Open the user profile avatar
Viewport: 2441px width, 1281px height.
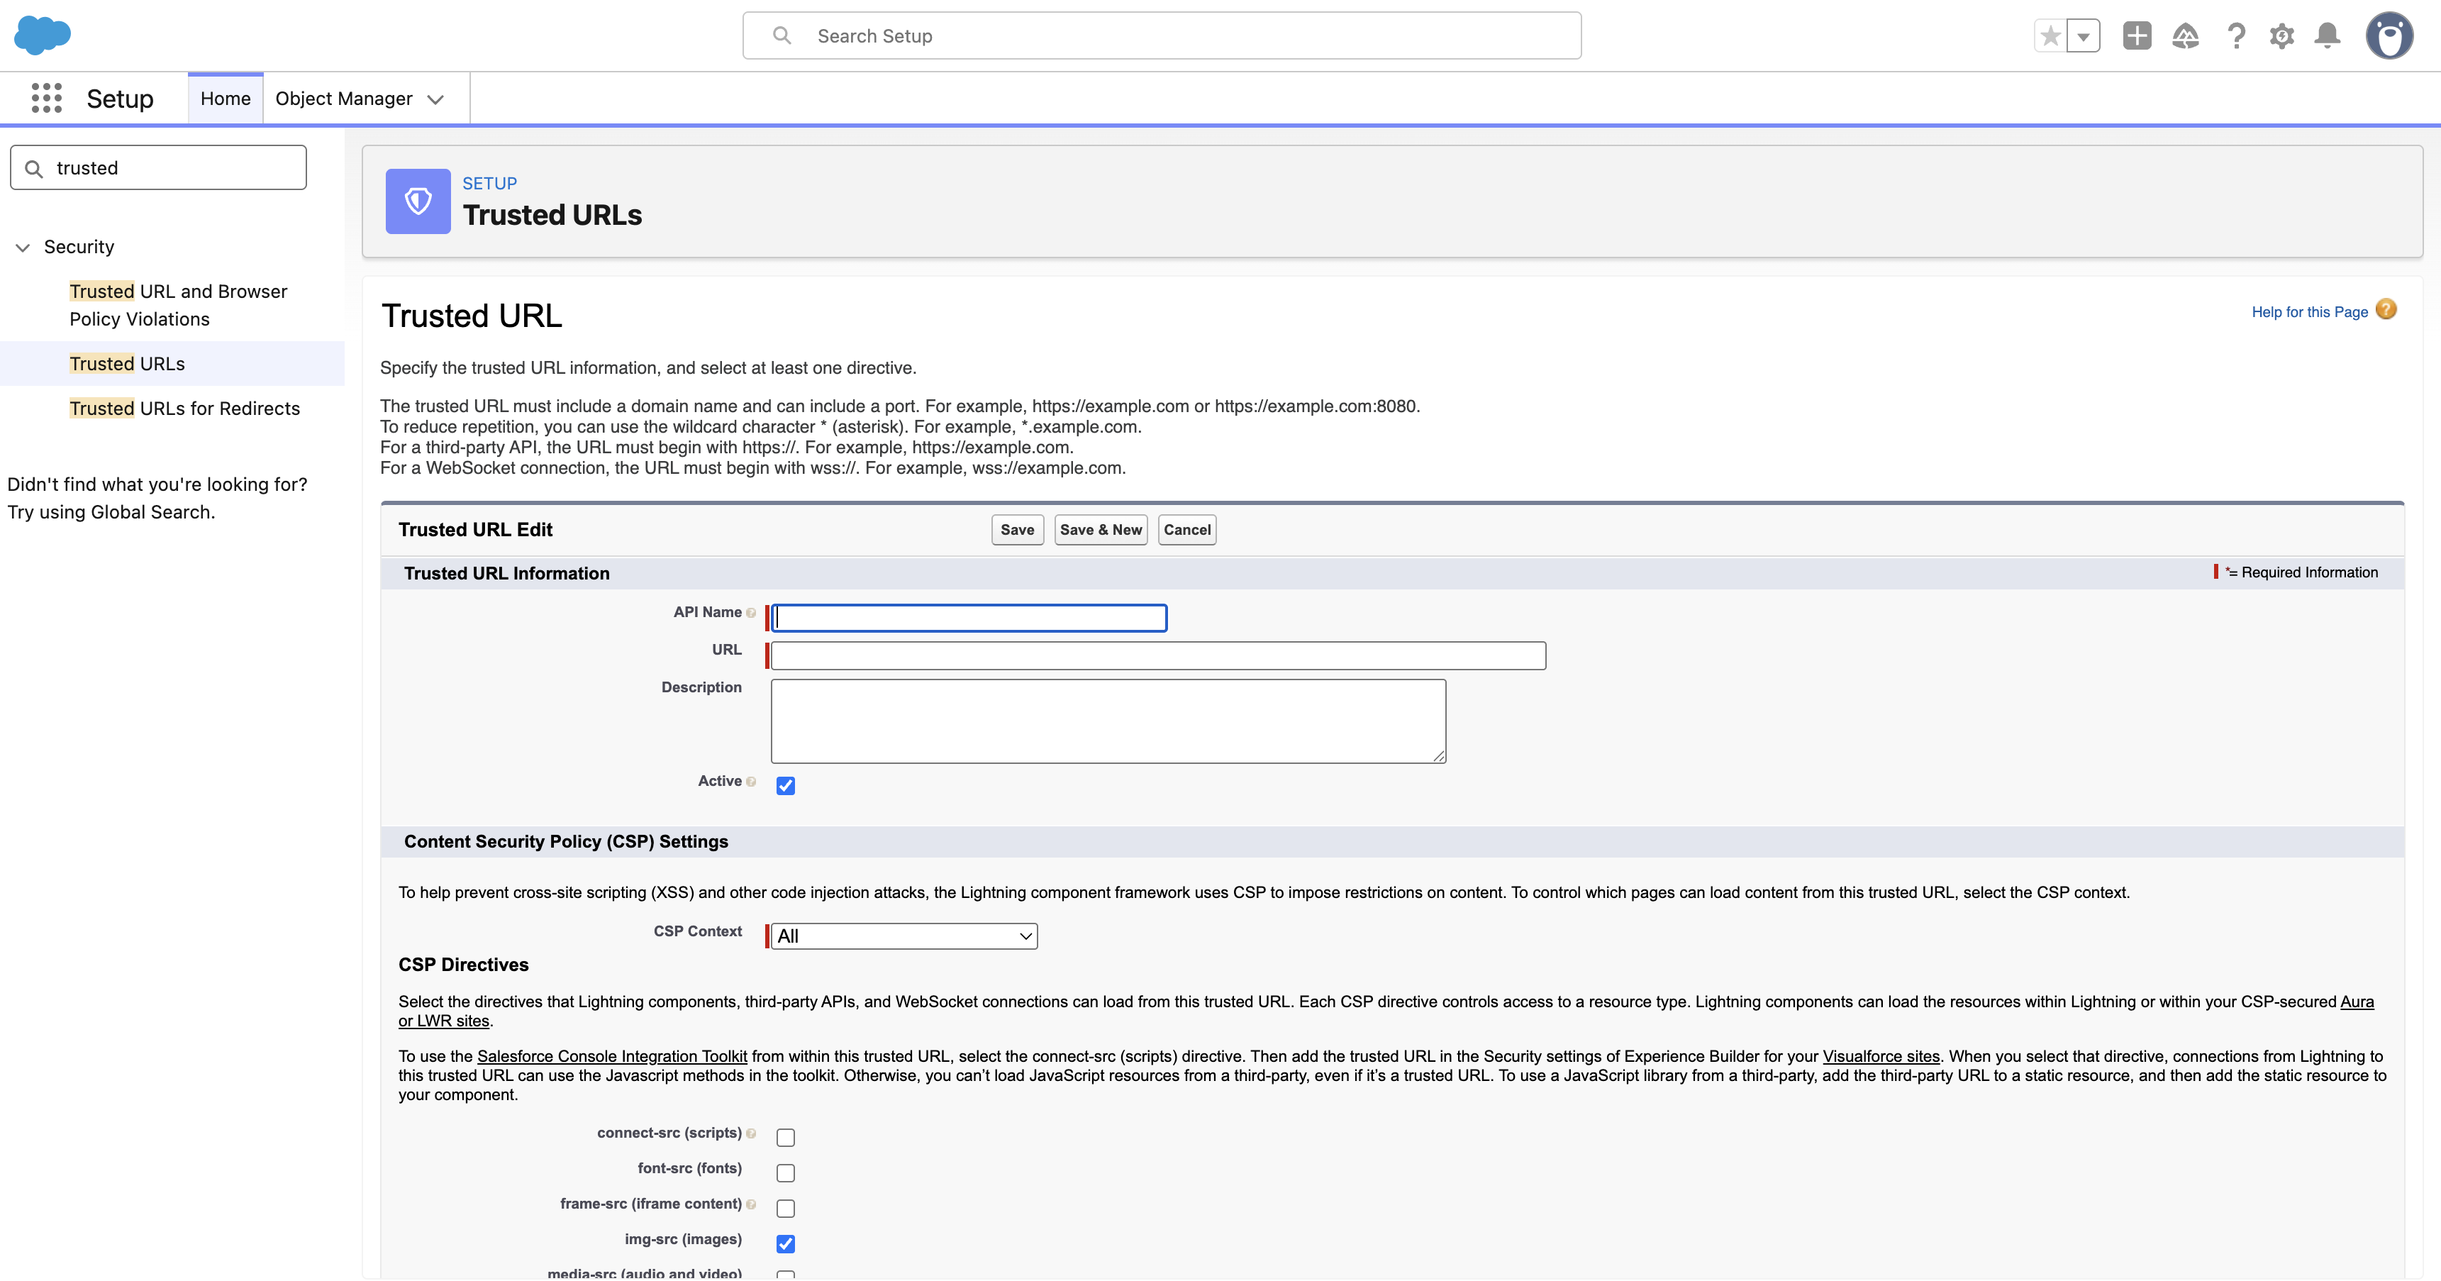(x=2389, y=36)
